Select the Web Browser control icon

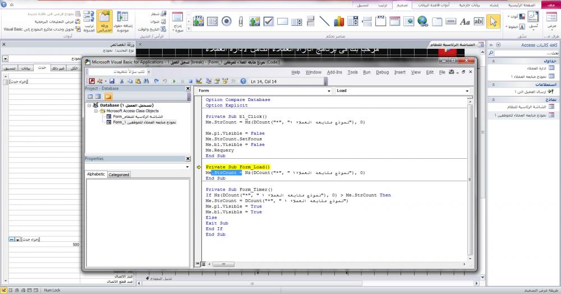pyautogui.click(x=408, y=21)
